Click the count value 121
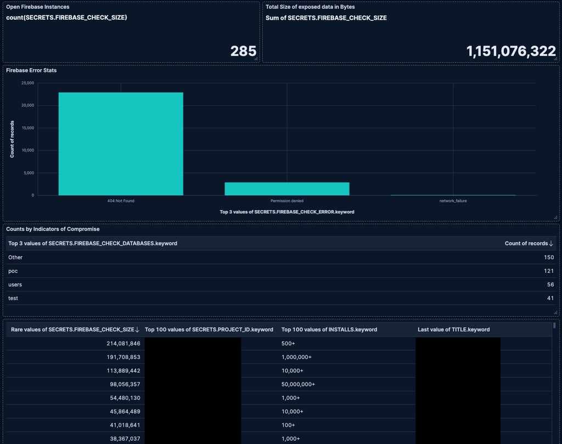 click(549, 271)
